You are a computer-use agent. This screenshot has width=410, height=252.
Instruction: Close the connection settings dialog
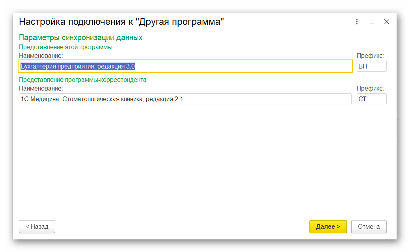click(386, 22)
